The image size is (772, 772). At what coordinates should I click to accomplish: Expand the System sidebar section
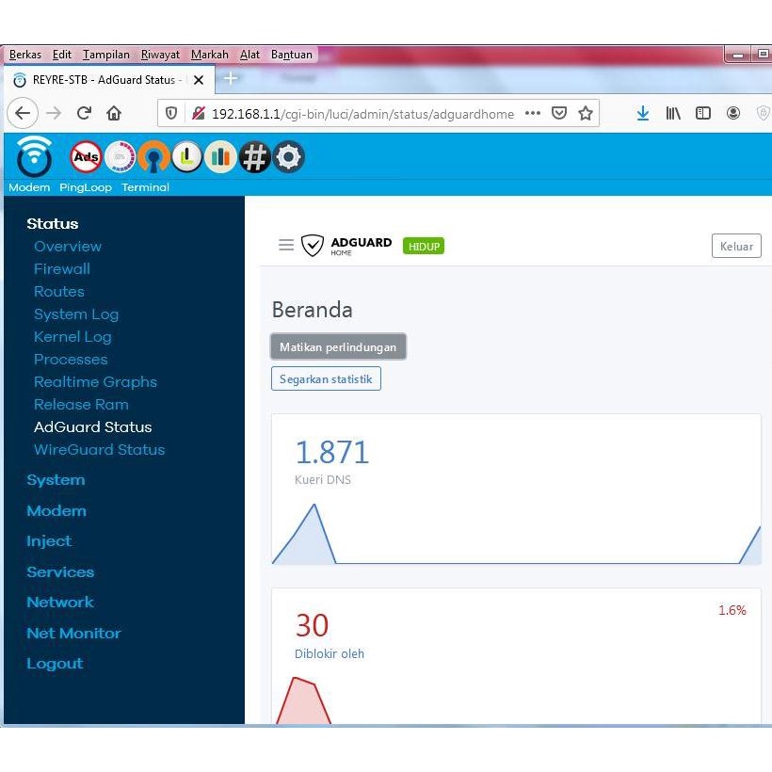pos(56,480)
